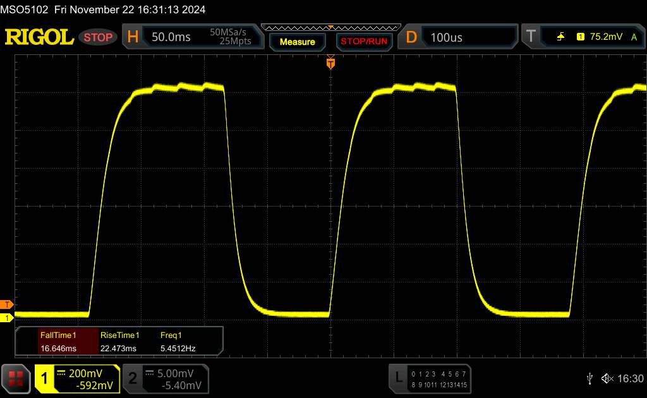This screenshot has height=398, width=647.
Task: Open the Measure menu button
Action: (x=297, y=42)
